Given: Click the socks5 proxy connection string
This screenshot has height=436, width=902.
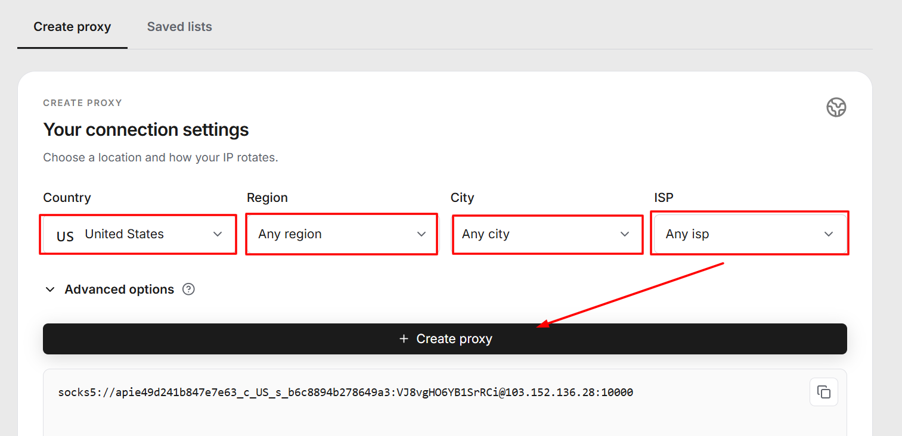Looking at the screenshot, I should (x=345, y=392).
